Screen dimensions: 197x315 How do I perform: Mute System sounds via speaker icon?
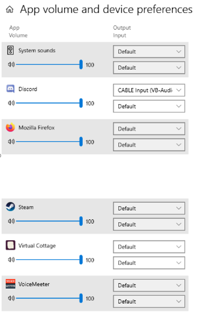(11, 65)
